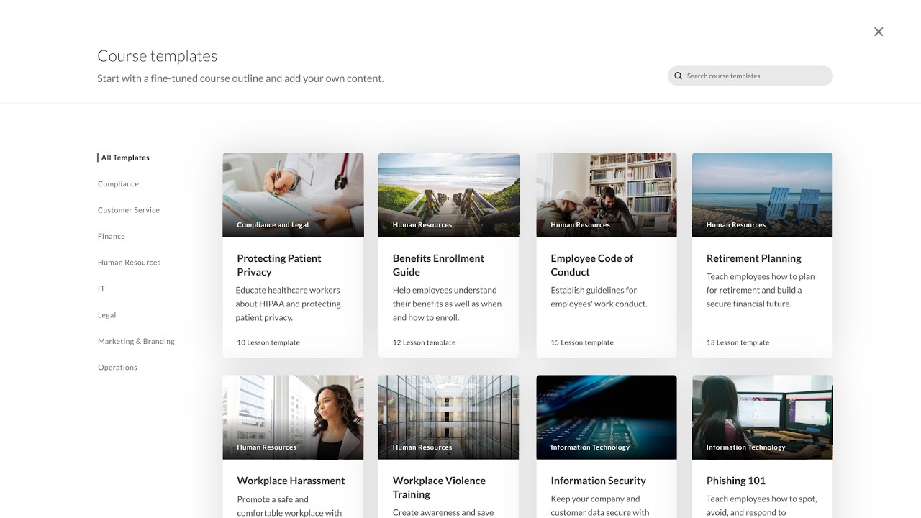Click the 'Course templates' heading
The height and width of the screenshot is (518, 921).
tap(158, 56)
